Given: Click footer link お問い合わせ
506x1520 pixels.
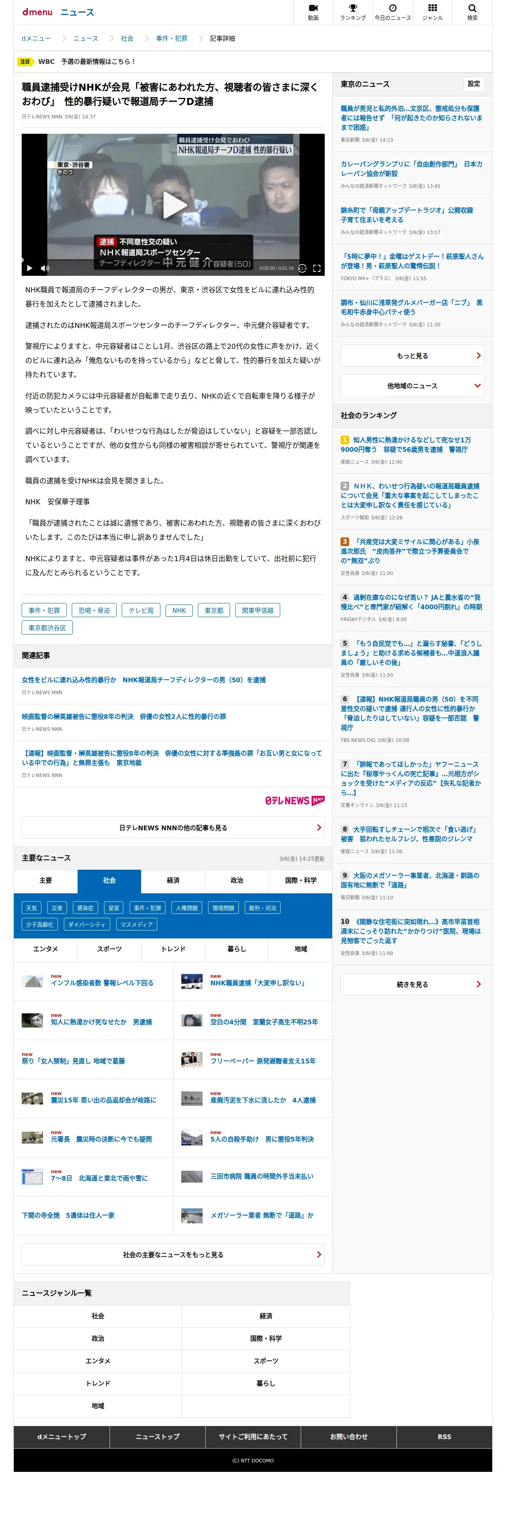Looking at the screenshot, I should [x=348, y=1437].
